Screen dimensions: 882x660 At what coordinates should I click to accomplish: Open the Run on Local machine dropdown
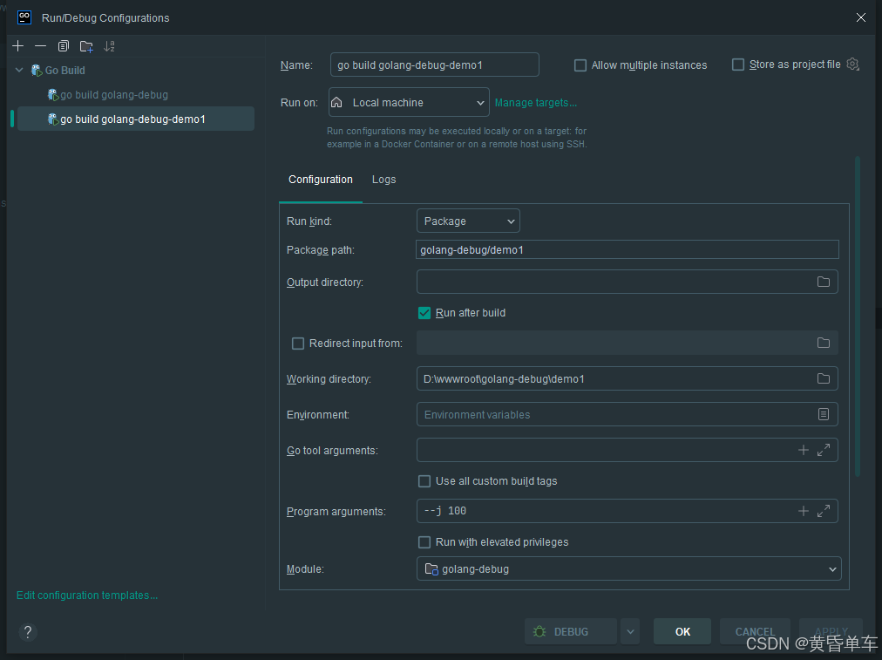[x=409, y=103]
